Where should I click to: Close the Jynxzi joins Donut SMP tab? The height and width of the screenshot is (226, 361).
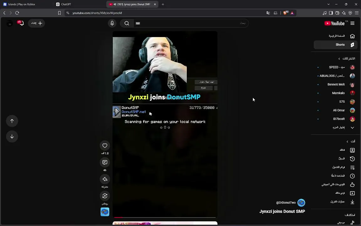pyautogui.click(x=155, y=4)
